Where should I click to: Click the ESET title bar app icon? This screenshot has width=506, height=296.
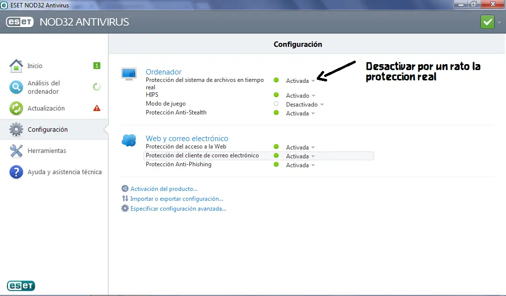pos(4,5)
